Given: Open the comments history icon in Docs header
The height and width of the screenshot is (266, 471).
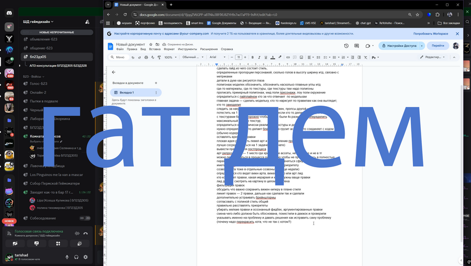Looking at the screenshot, I should click(x=356, y=46).
